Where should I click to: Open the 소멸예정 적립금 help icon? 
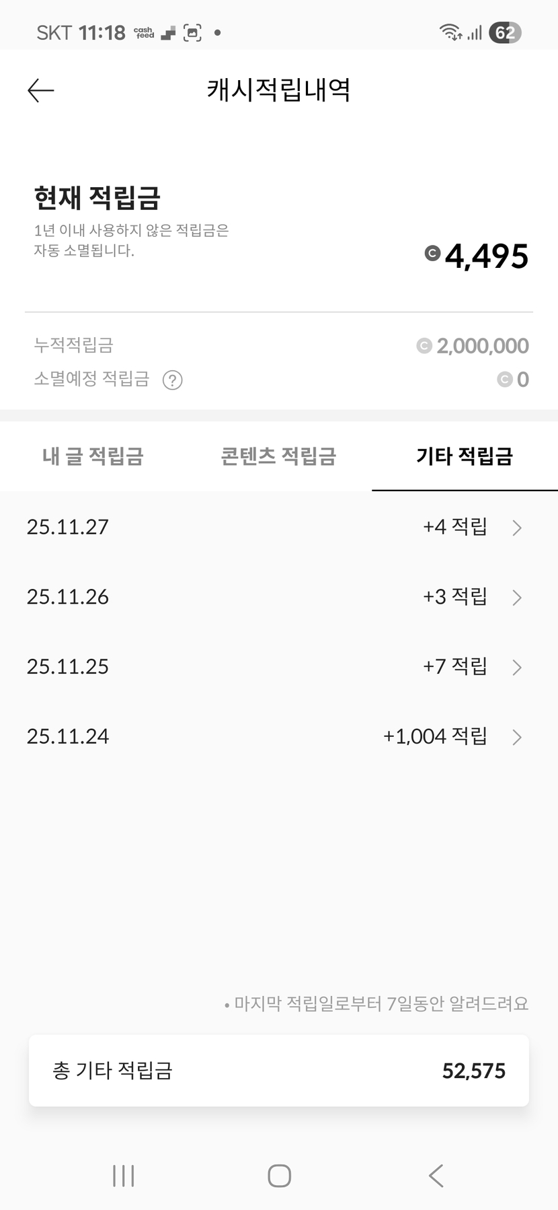173,380
